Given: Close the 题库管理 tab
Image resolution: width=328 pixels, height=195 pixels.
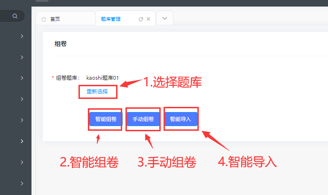Looking at the screenshot, I should [148, 19].
